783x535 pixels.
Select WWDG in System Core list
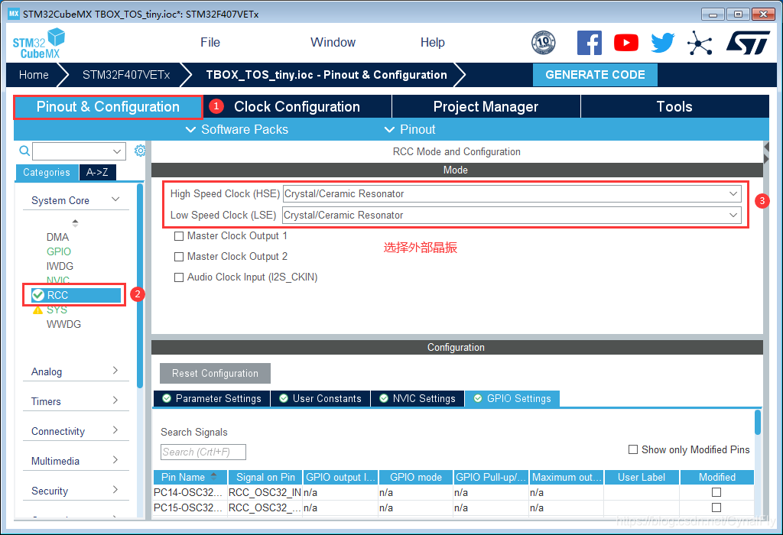pos(63,324)
